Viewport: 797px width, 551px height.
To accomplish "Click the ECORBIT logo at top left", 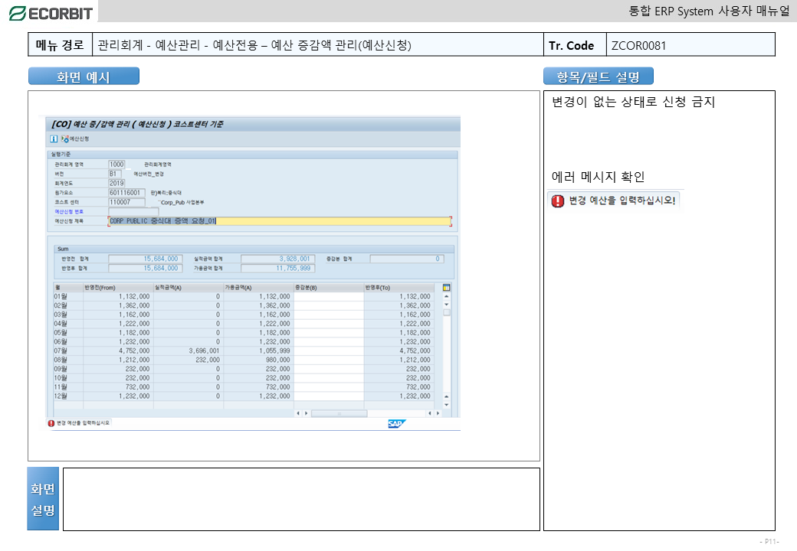I will point(51,13).
